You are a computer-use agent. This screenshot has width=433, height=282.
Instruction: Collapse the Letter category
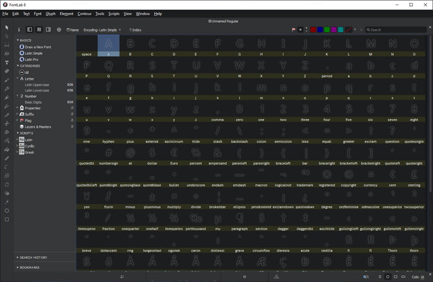18,79
